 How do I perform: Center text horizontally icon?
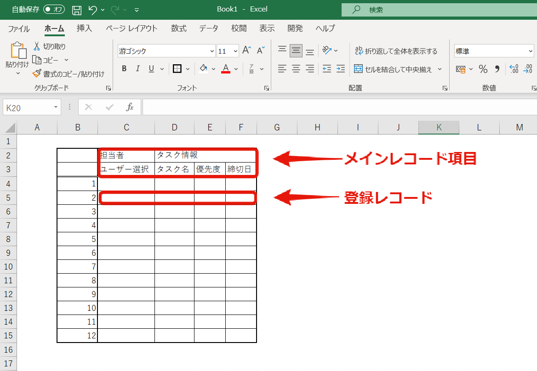click(296, 69)
